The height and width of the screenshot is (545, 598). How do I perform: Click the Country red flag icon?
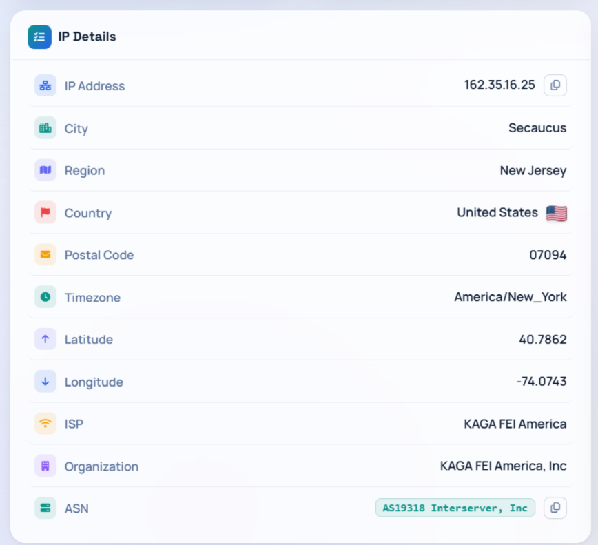click(x=45, y=212)
